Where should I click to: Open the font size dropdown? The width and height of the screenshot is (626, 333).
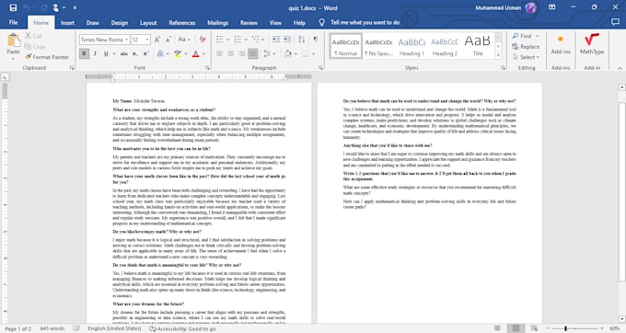(147, 40)
